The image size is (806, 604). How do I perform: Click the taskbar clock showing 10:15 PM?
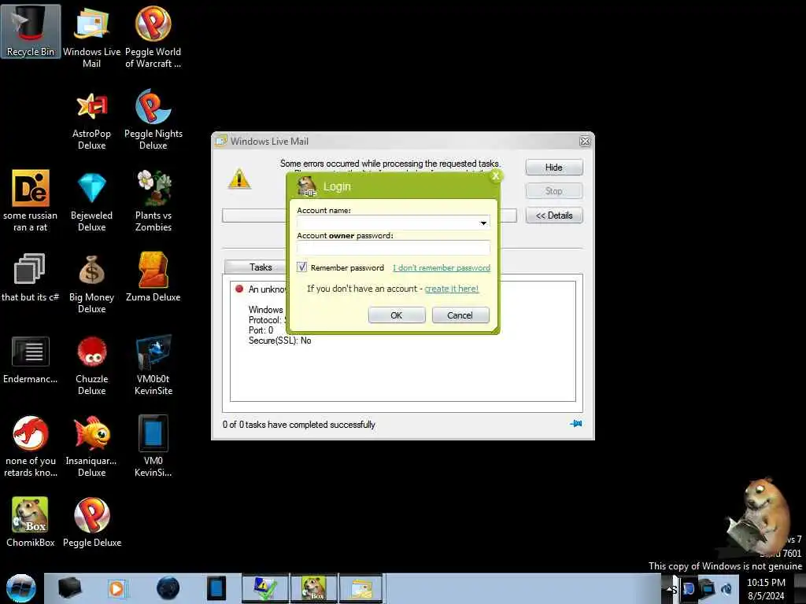[766, 588]
